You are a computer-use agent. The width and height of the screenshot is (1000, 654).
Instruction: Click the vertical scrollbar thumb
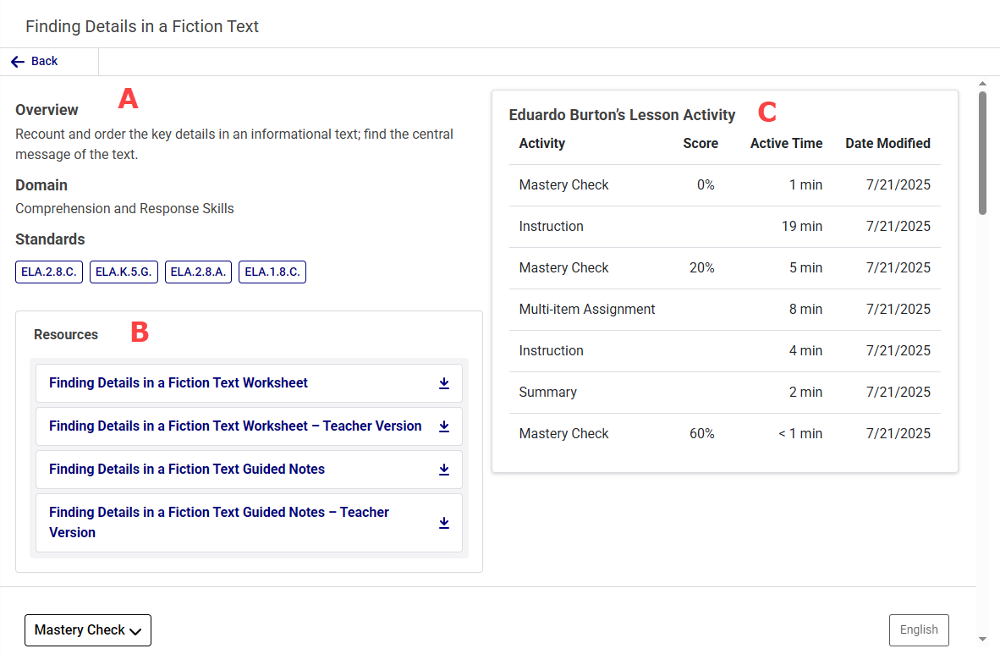tap(982, 152)
